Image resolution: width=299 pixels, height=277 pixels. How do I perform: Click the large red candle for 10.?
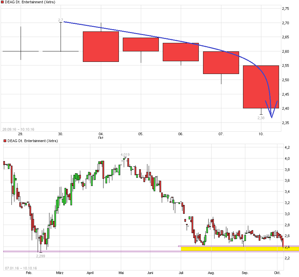[x=261, y=87]
